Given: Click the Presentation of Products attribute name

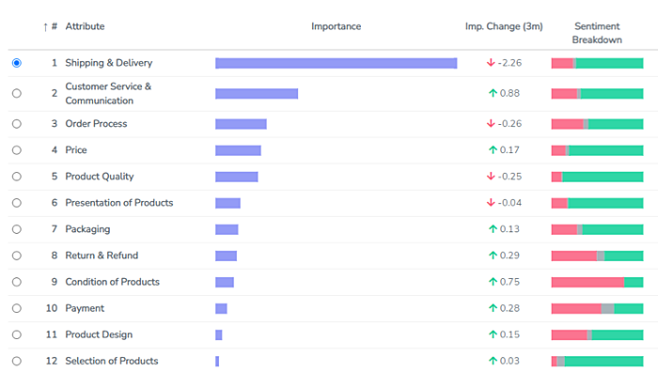Looking at the screenshot, I should point(119,203).
